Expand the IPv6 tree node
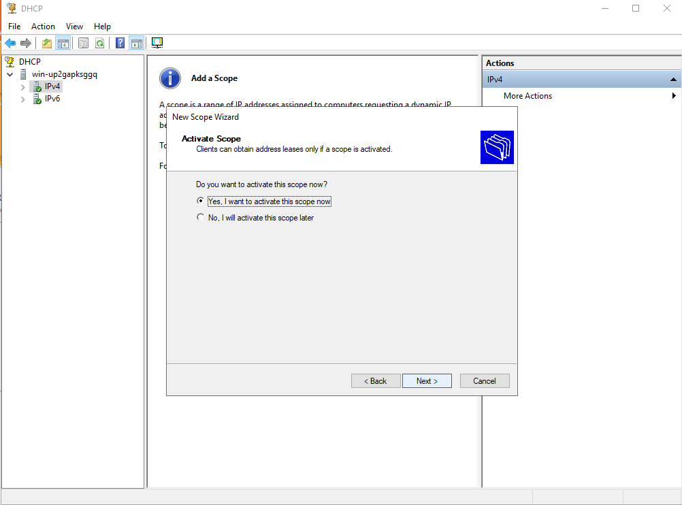Viewport: 682px width, 505px height. 22,99
